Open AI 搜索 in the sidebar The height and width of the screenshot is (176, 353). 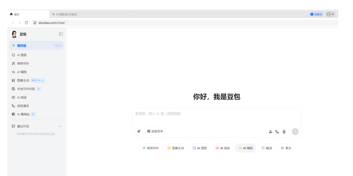click(37, 55)
